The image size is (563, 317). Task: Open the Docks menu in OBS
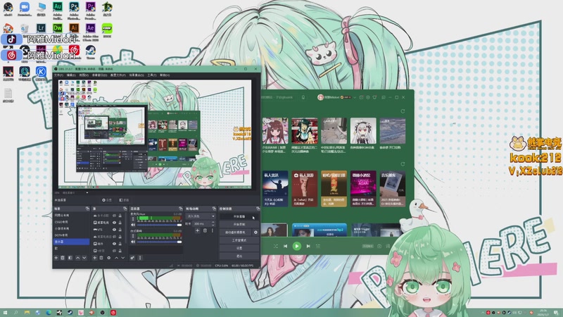[x=99, y=75]
